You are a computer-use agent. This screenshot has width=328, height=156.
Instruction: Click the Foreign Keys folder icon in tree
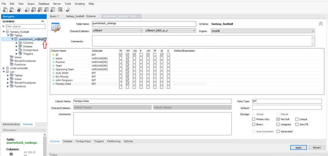(20, 50)
